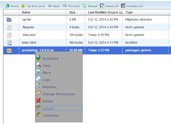Click the Change Permissions key icon
Screen dimensions: 171x124
pyautogui.click(x=38, y=93)
